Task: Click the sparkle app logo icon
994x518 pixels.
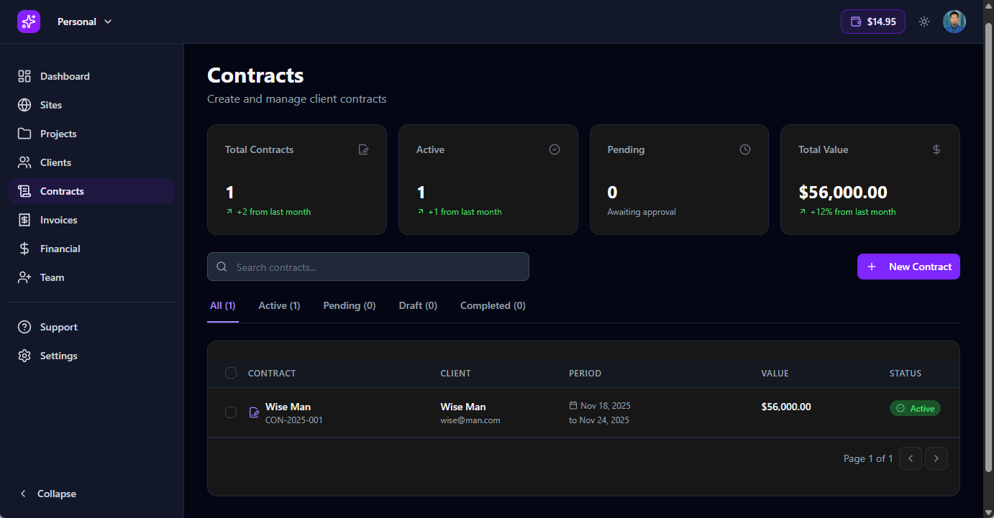Action: click(x=29, y=22)
